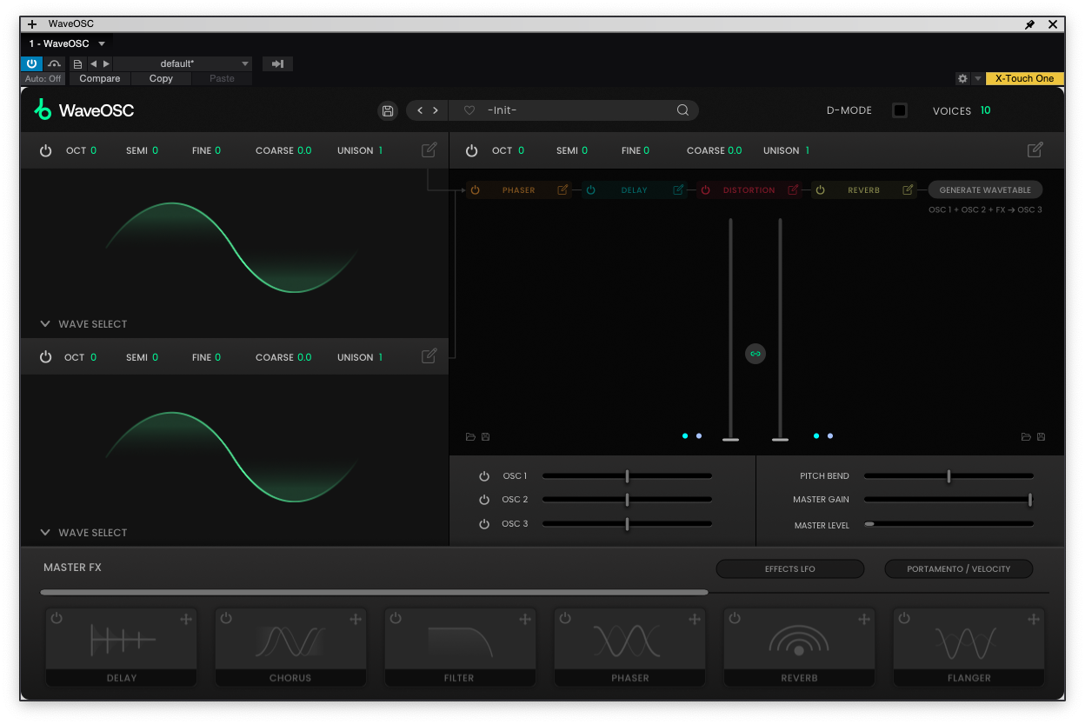1085x724 pixels.
Task: Enable the PHASER effect in FX chain
Action: tap(476, 189)
